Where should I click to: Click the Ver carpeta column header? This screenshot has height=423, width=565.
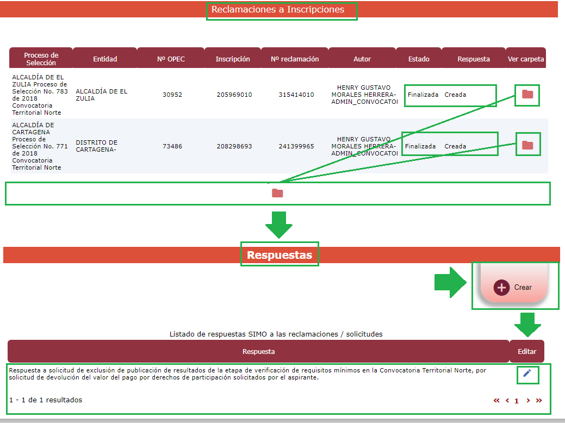(525, 59)
